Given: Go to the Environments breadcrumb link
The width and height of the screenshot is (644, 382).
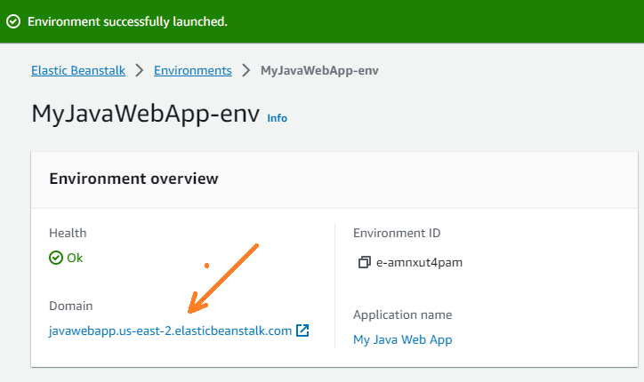Looking at the screenshot, I should [x=193, y=70].
